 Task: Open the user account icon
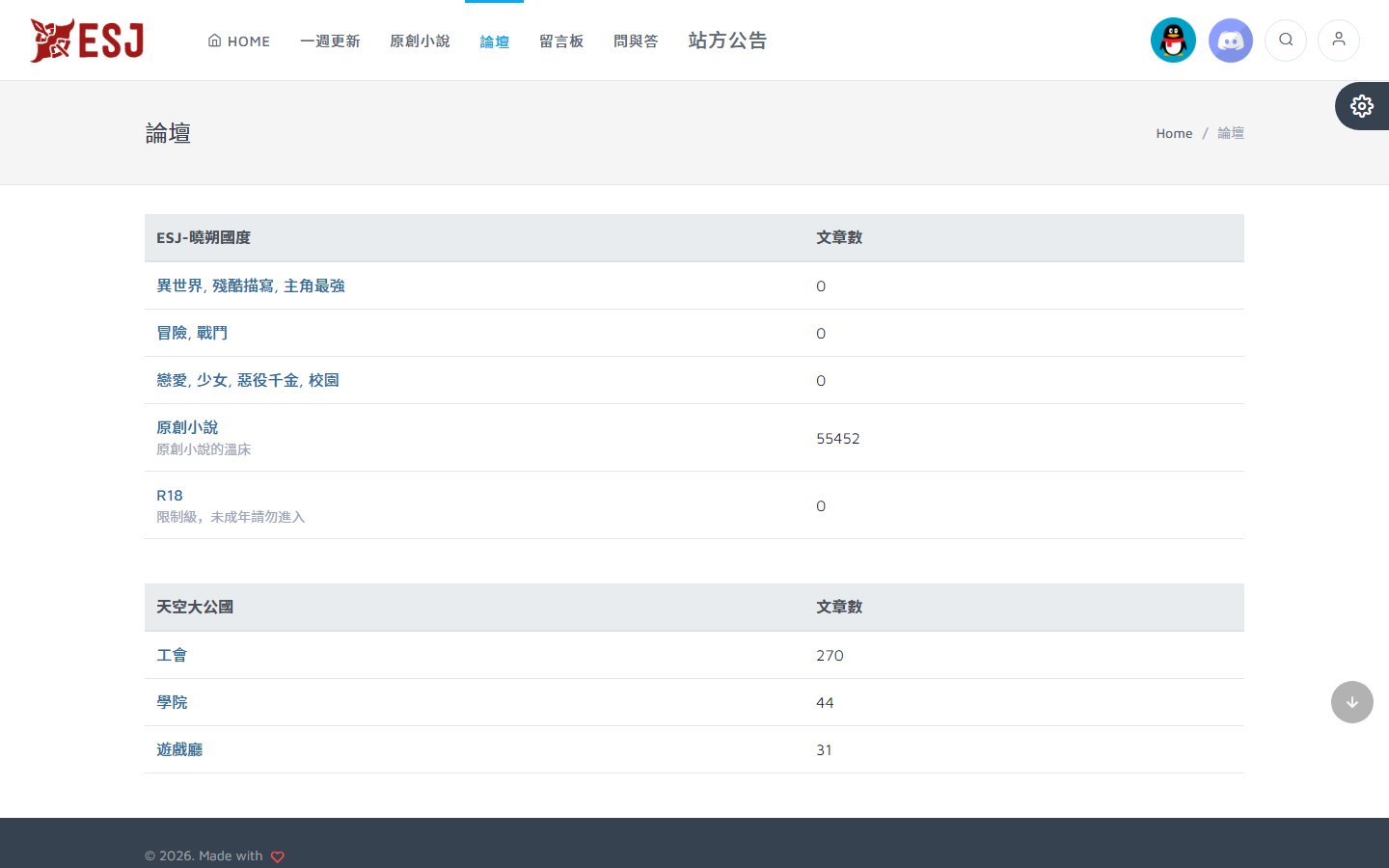1339,41
